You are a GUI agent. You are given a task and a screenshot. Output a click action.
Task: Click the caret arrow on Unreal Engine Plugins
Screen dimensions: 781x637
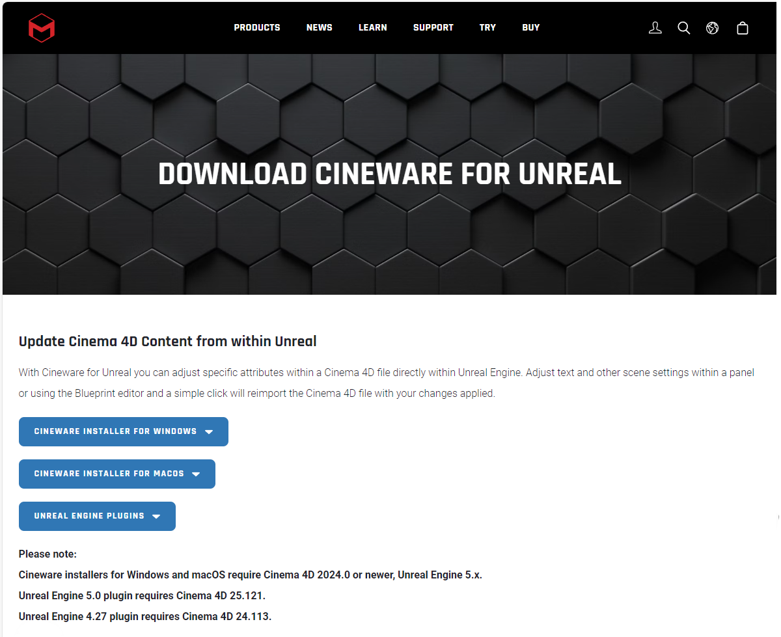156,517
